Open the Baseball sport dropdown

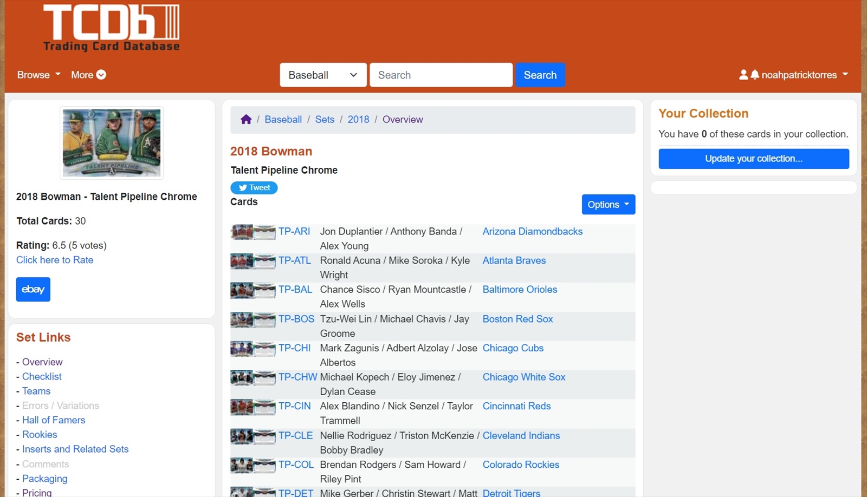point(323,75)
